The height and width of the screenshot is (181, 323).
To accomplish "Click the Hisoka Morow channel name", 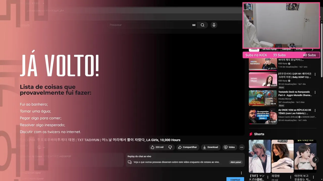I will [x=285, y=99].
